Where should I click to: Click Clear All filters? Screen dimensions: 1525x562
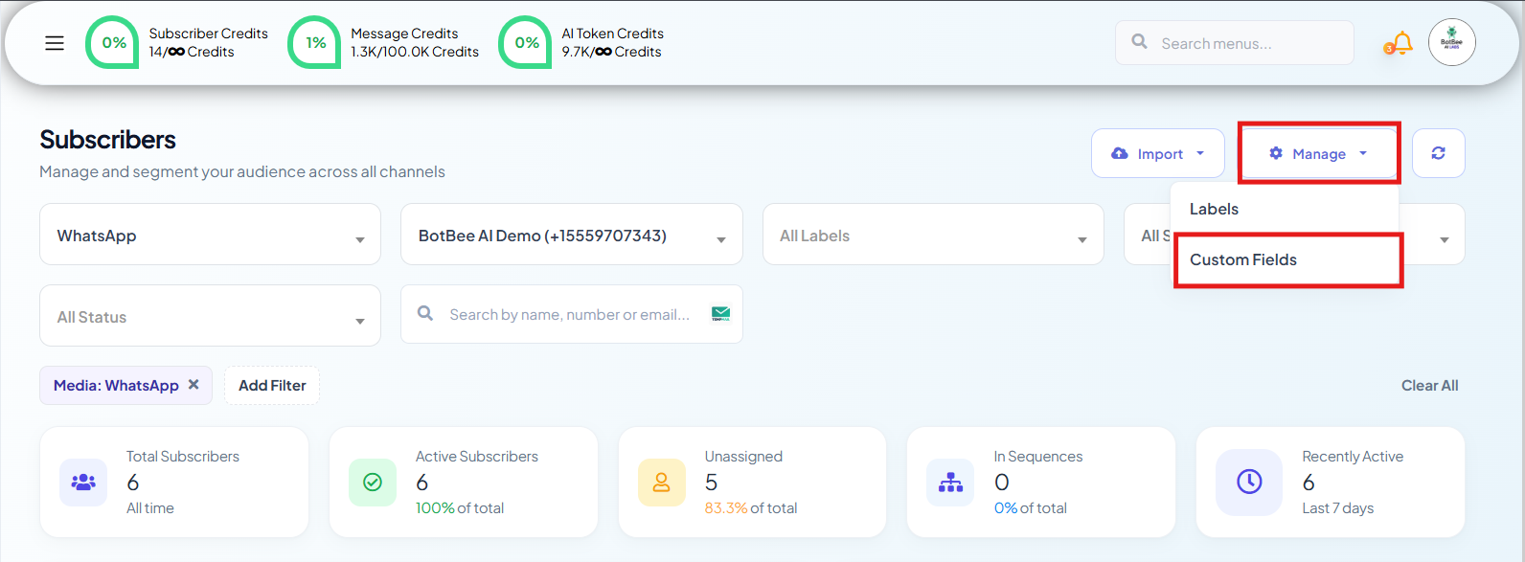1429,385
